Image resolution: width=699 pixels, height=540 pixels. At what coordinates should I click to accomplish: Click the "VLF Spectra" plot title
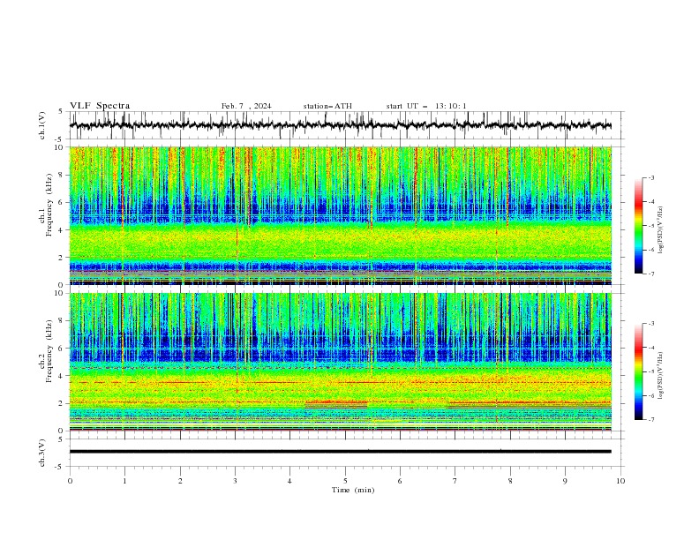[x=100, y=106]
